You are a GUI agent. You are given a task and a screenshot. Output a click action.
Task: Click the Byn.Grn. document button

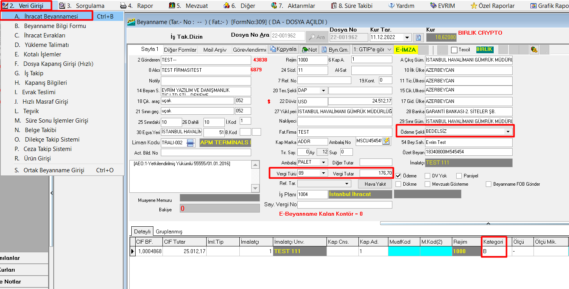point(335,50)
